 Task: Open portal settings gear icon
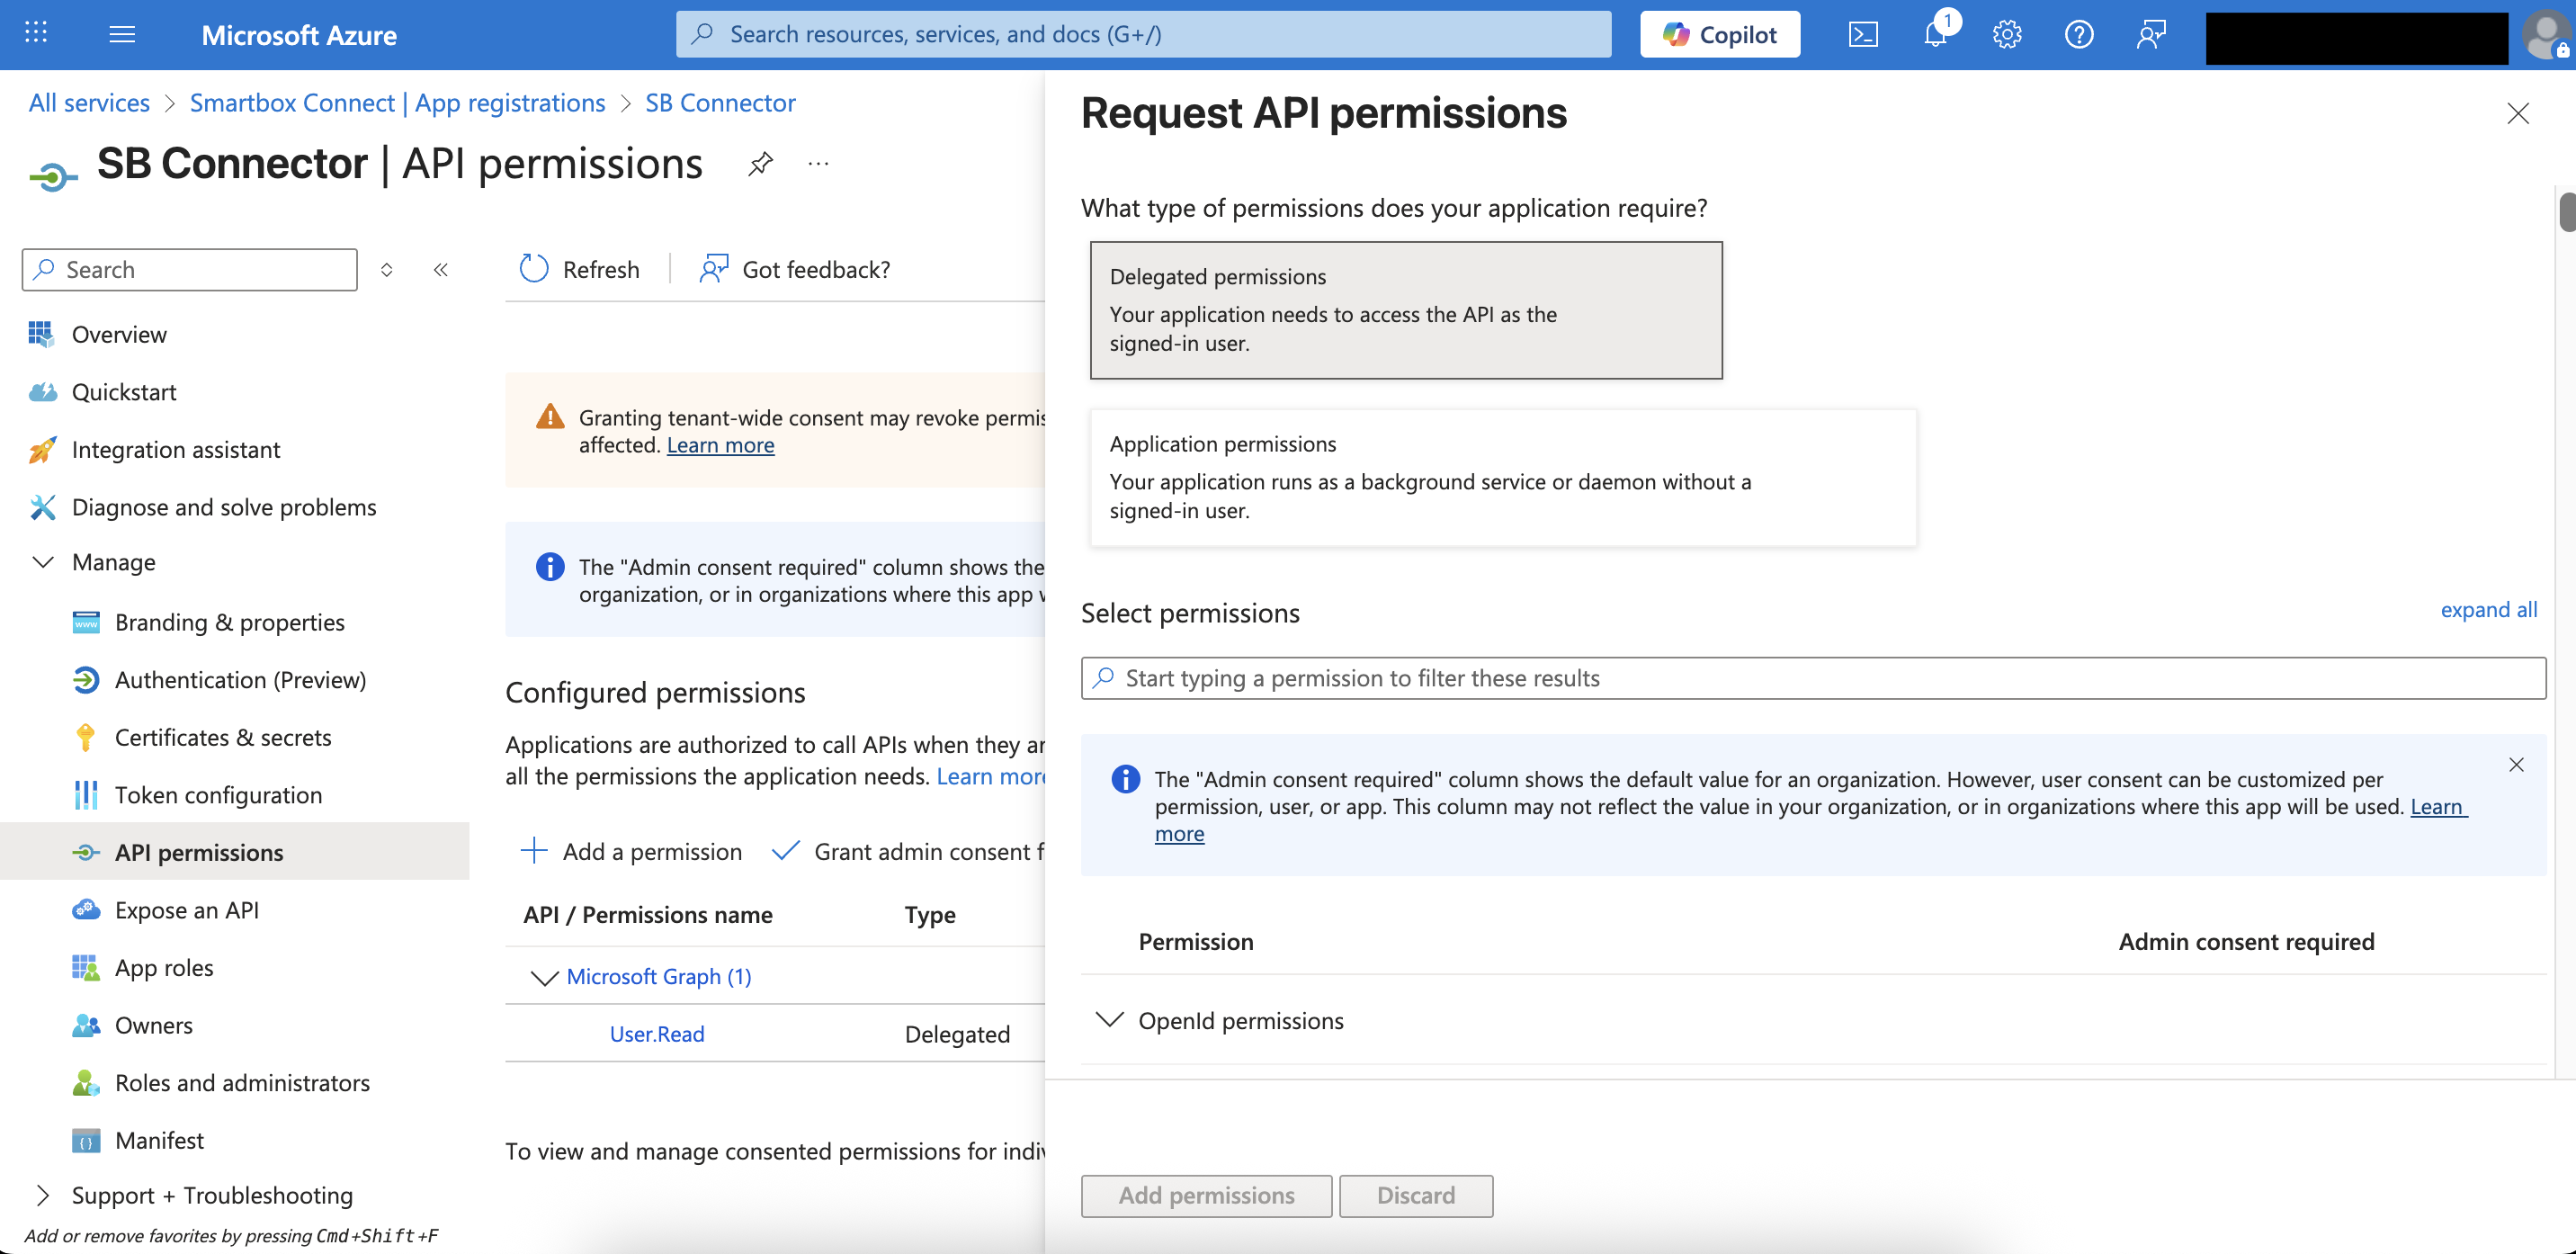tap(2006, 35)
